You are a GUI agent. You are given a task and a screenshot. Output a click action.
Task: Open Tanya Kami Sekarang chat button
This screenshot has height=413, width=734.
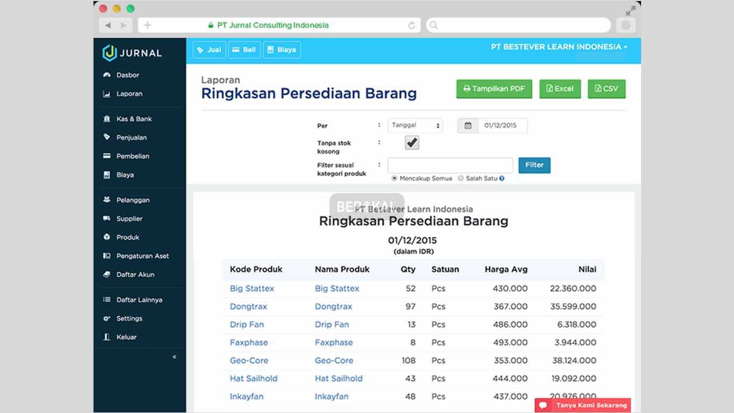point(583,405)
